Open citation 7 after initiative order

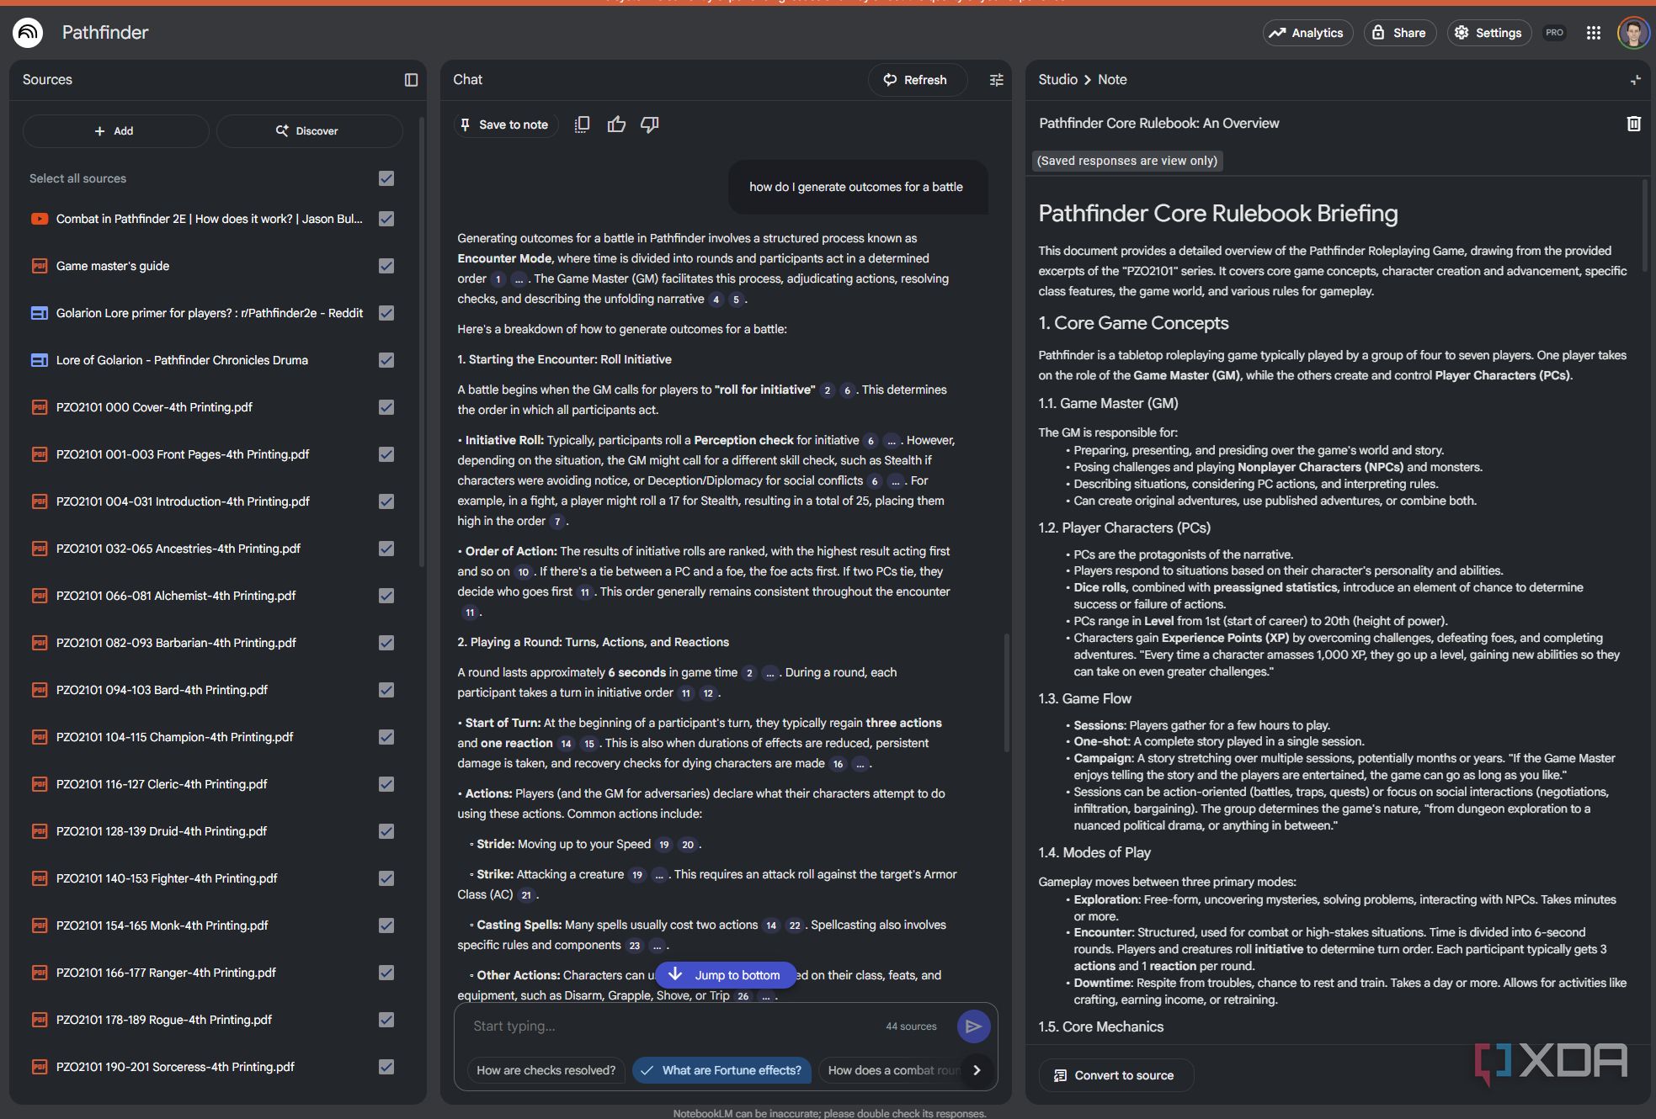(x=557, y=522)
